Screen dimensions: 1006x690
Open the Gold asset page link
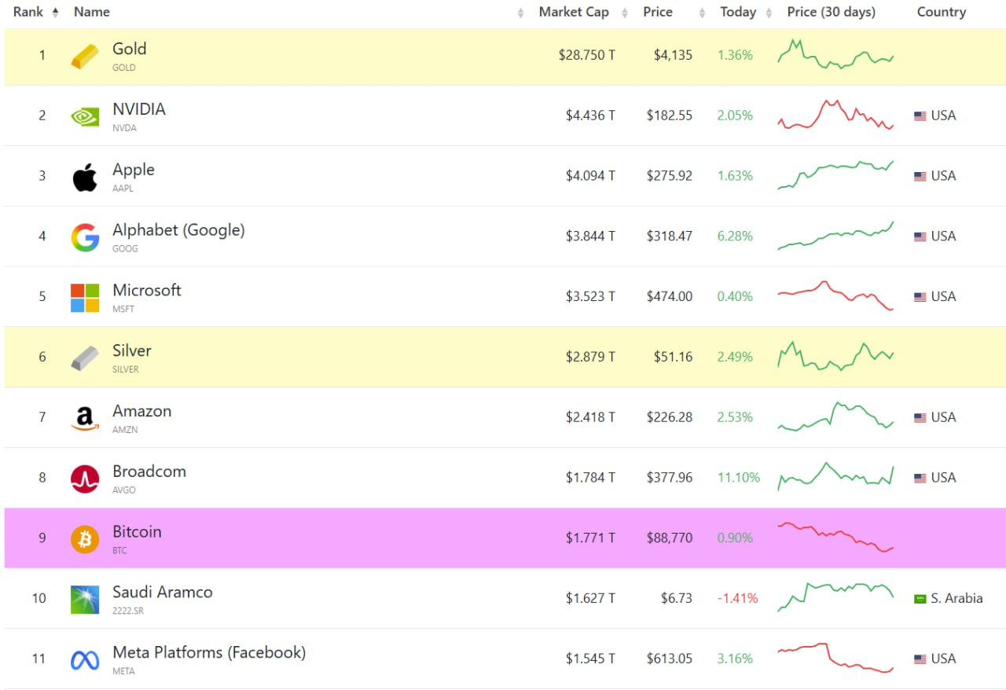pos(129,49)
